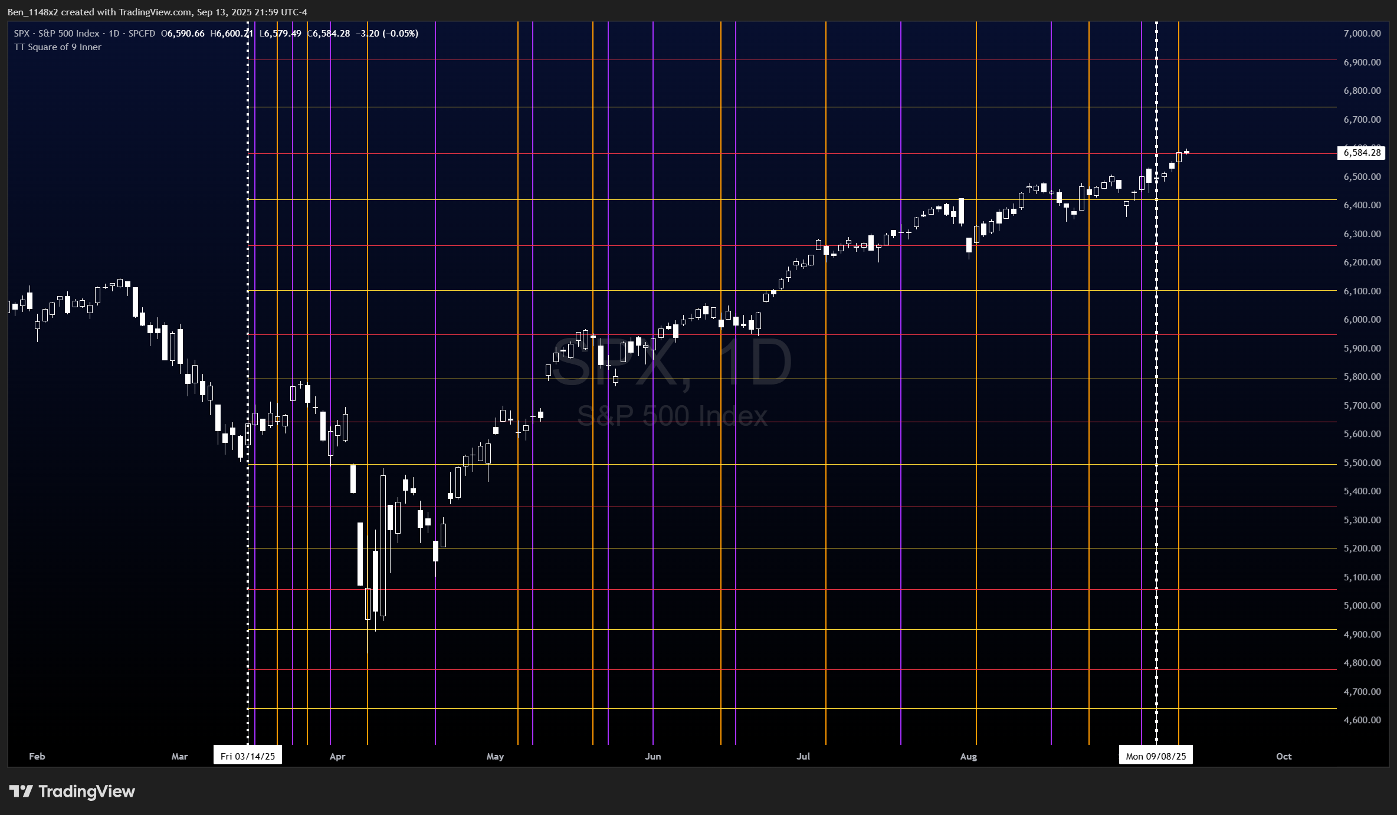This screenshot has width=1397, height=815.
Task: Click the TradingView.com created-with caption
Action: click(157, 12)
